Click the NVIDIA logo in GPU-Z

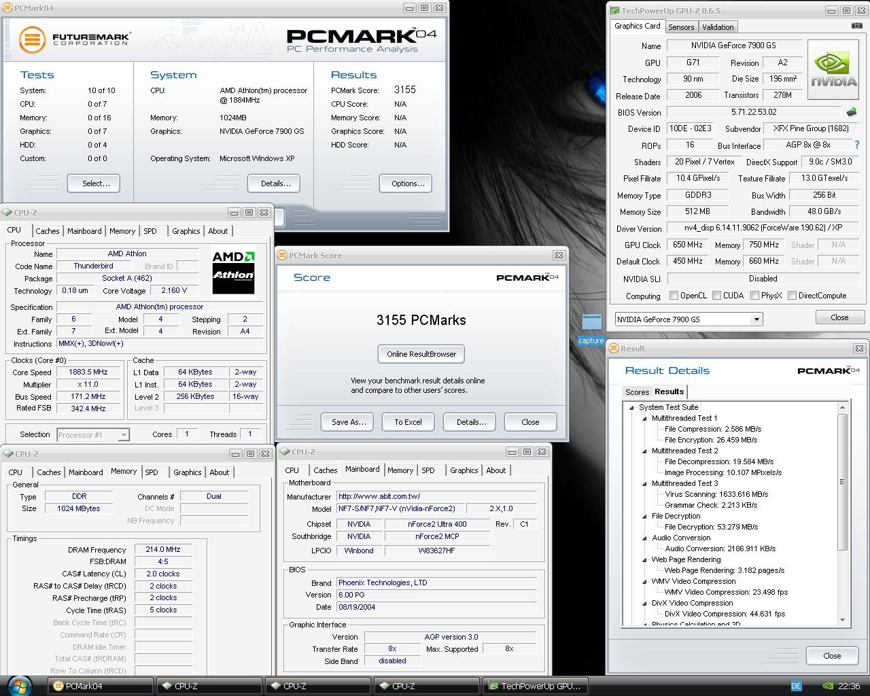(x=833, y=70)
